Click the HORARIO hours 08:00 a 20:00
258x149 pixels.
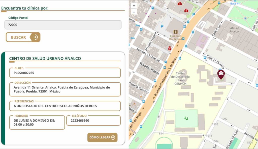point(24,124)
